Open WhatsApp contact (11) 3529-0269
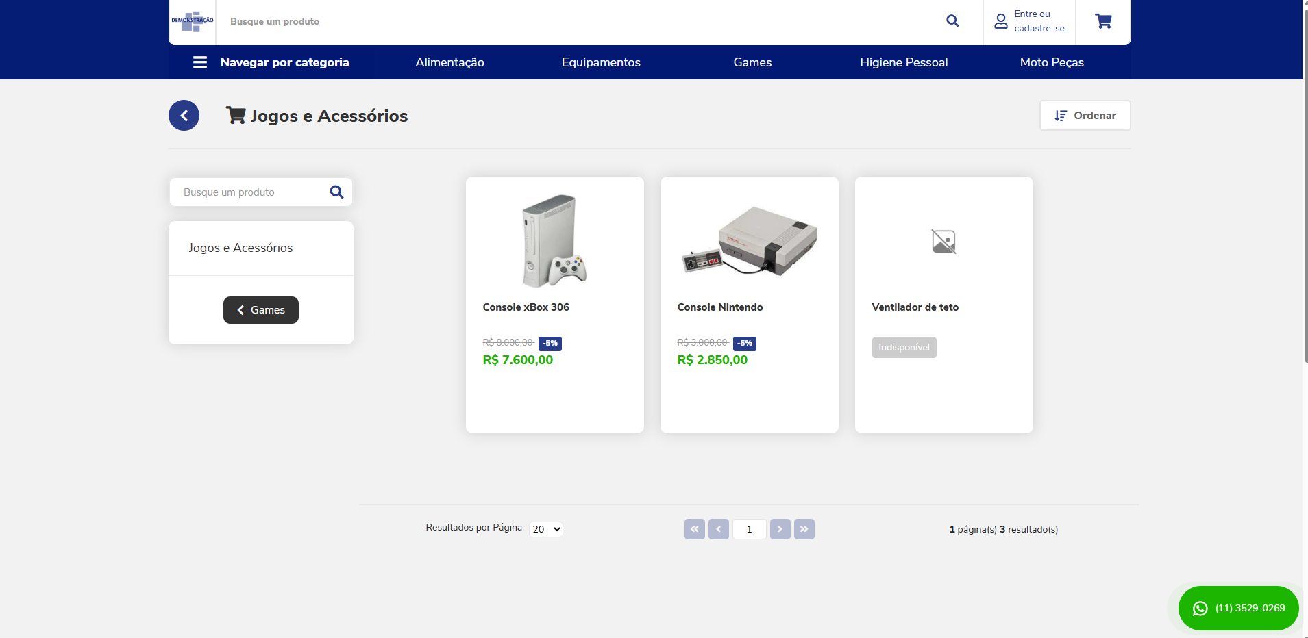Image resolution: width=1308 pixels, height=638 pixels. click(1238, 608)
